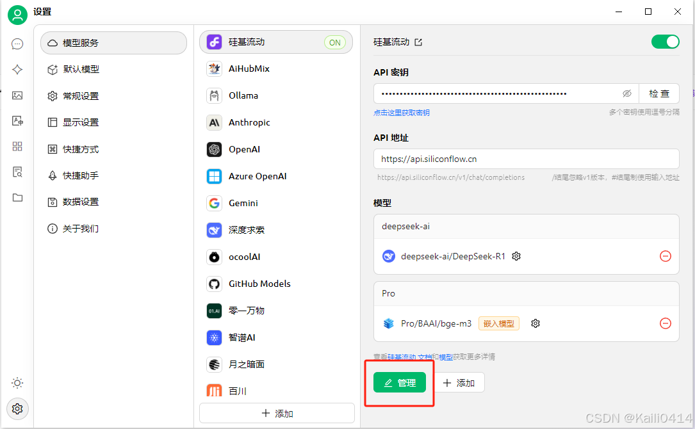This screenshot has height=429, width=695.
Task: Click the deepseek-ai group header
Action: click(526, 227)
